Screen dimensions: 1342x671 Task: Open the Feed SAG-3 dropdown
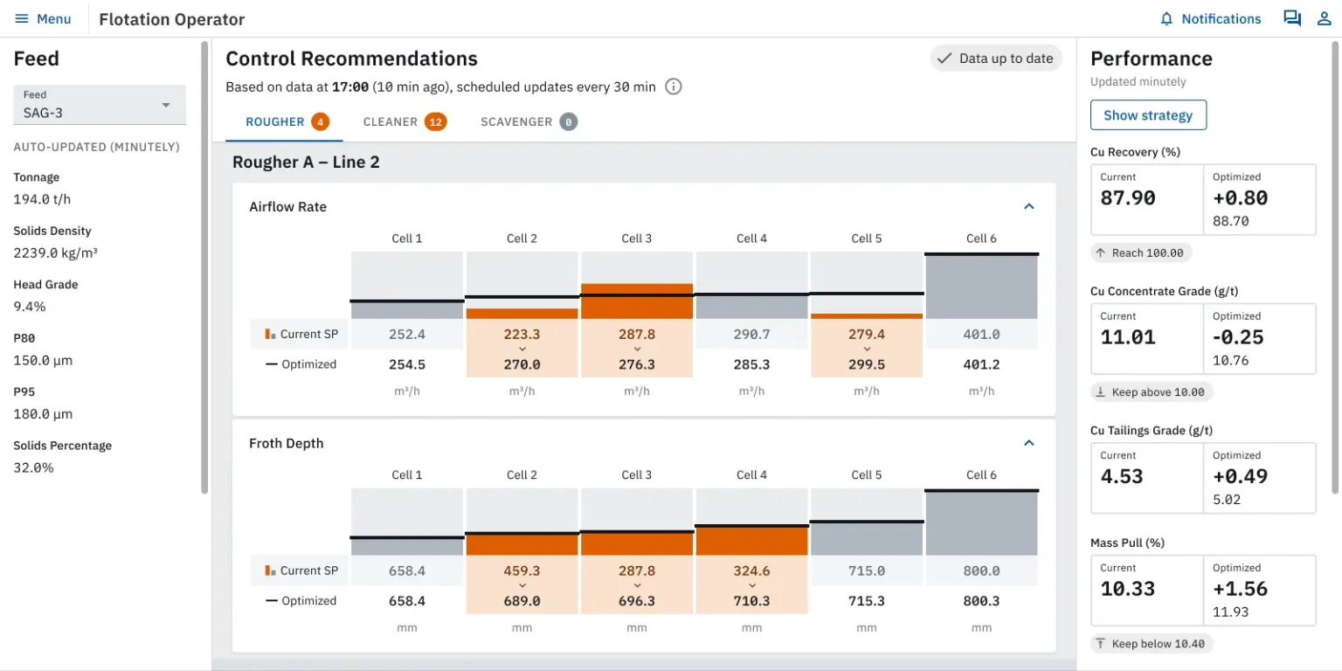click(100, 105)
